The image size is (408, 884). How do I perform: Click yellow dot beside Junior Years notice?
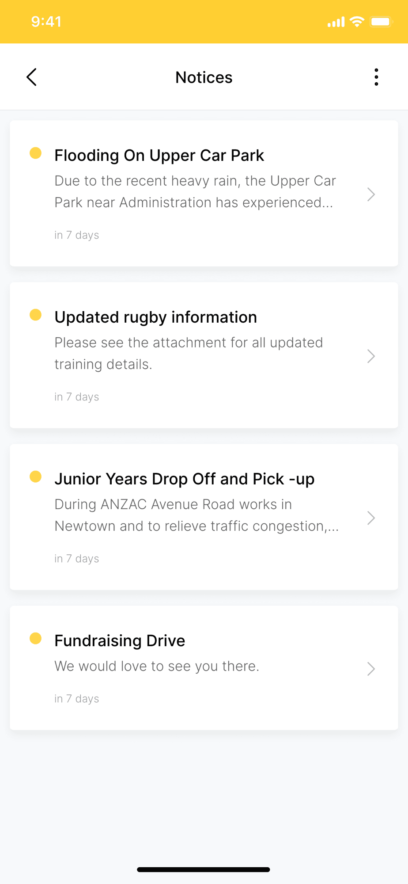point(35,476)
